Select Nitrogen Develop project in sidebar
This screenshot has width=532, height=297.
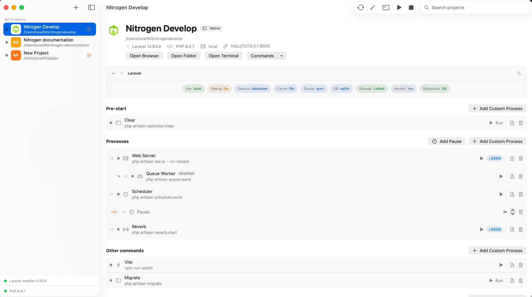[50, 29]
